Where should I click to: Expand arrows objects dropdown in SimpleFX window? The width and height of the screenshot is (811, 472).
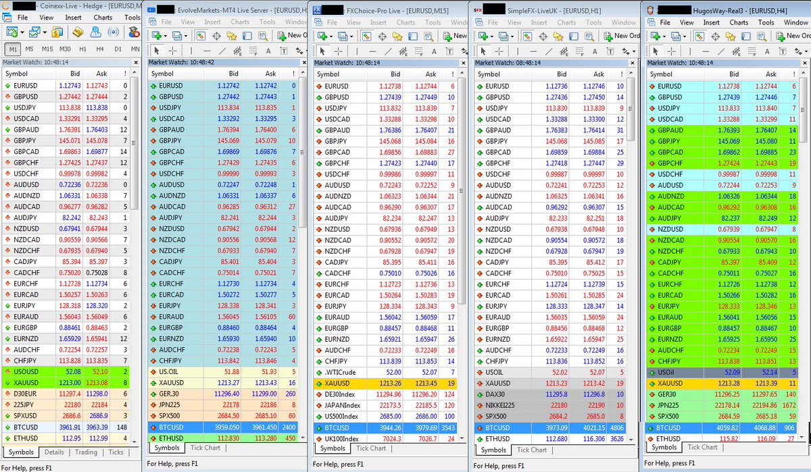pyautogui.click(x=634, y=51)
